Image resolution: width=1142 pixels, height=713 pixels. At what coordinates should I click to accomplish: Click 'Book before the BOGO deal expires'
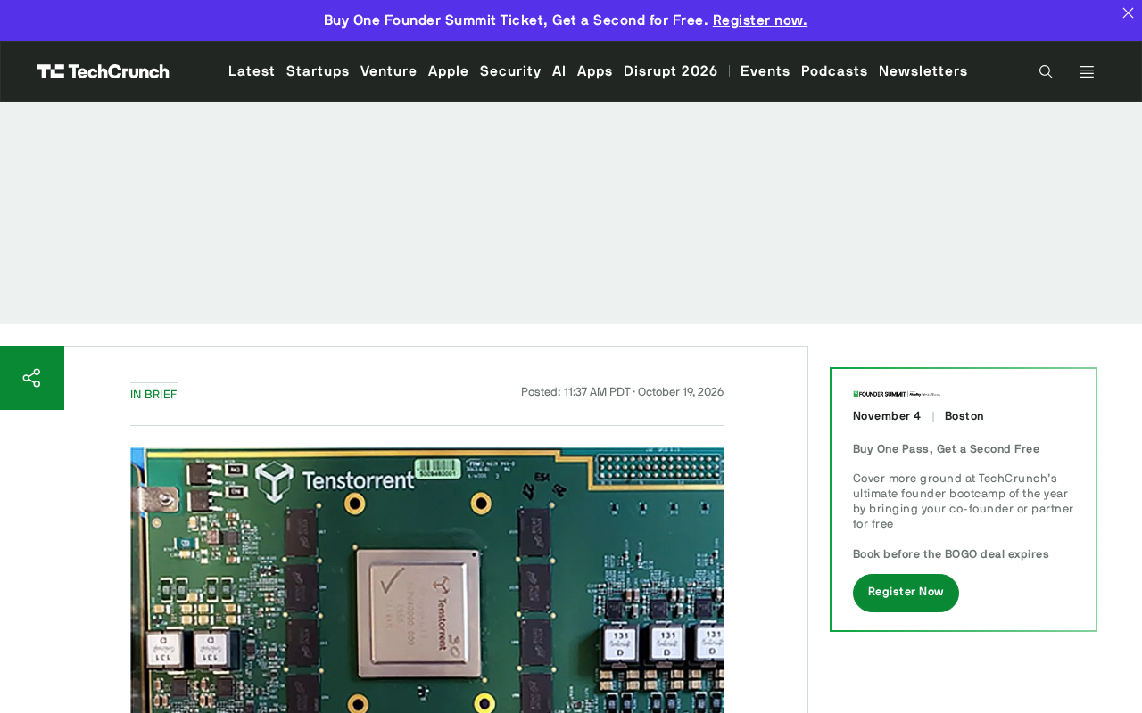coord(951,554)
